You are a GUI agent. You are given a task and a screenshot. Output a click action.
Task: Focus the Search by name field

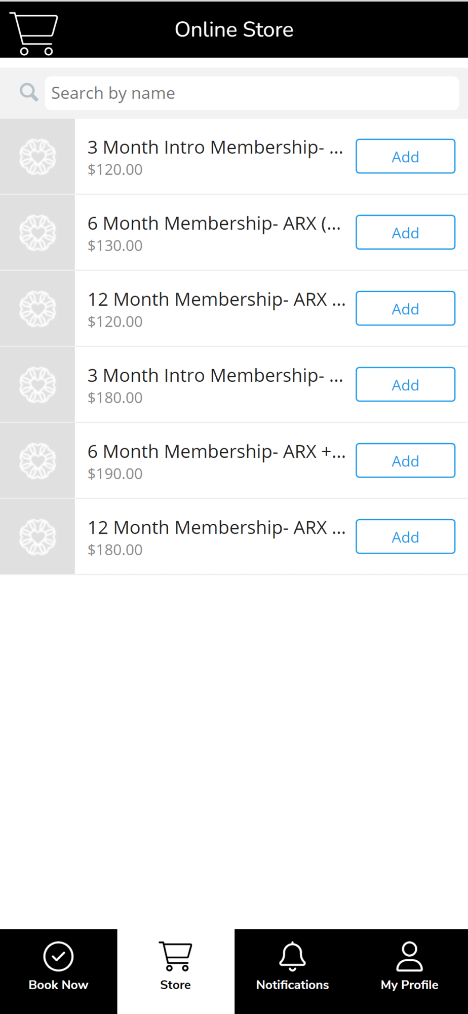pyautogui.click(x=252, y=93)
